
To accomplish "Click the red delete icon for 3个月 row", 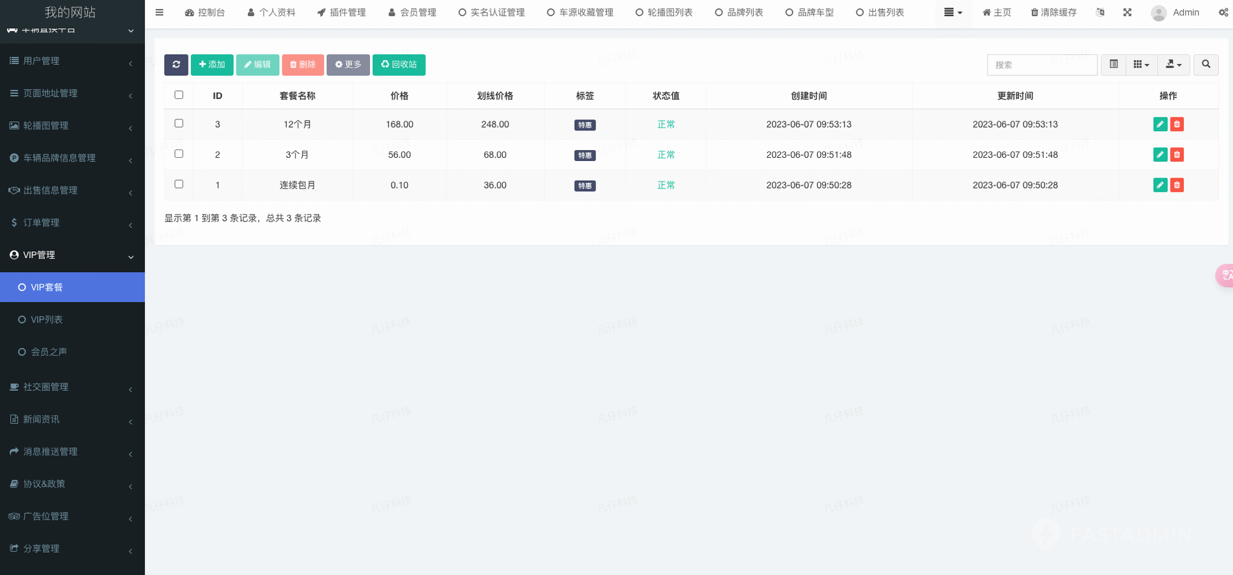I will tap(1177, 155).
